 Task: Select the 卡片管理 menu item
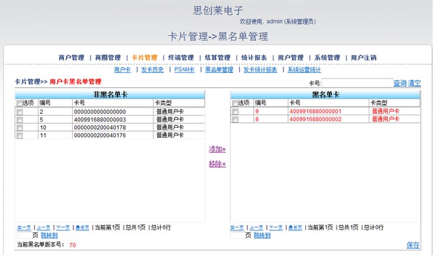point(144,58)
